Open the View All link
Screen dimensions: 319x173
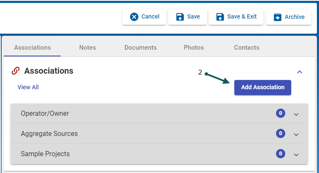[28, 87]
